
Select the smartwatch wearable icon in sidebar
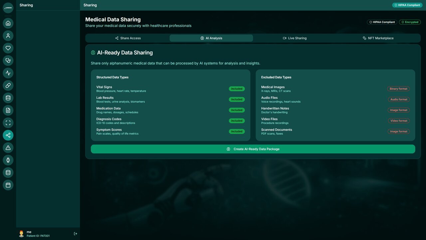8,160
